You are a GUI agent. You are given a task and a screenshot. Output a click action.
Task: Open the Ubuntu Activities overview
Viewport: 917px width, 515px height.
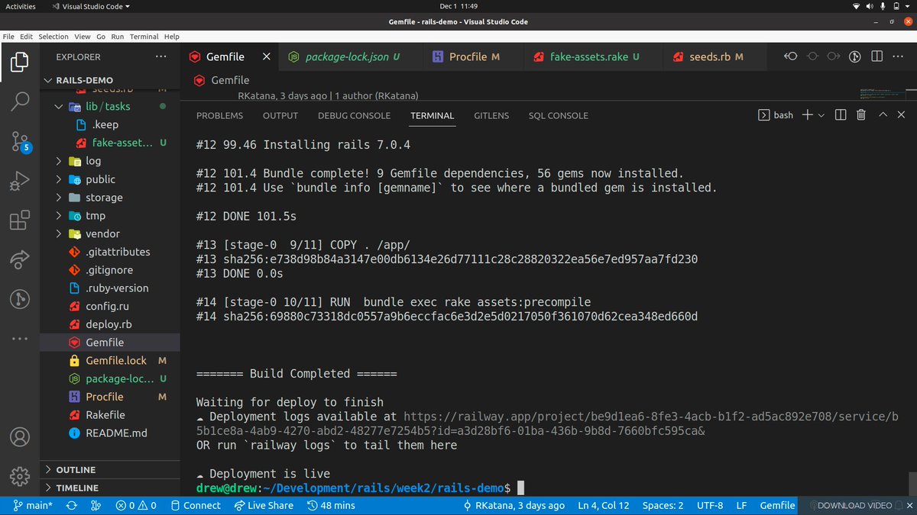coord(21,6)
